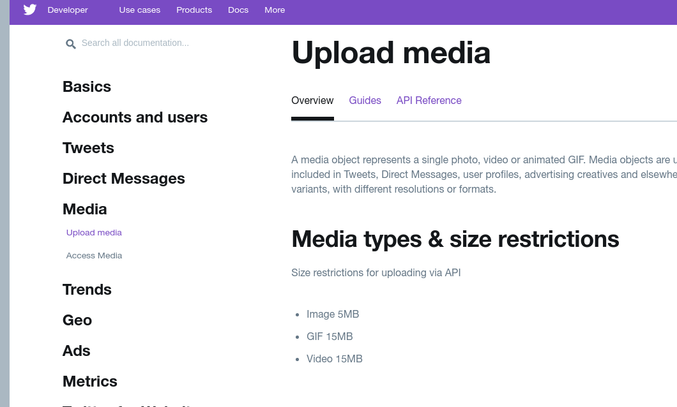Expand the Metrics sidebar section
Image resolution: width=677 pixels, height=407 pixels.
click(90, 381)
